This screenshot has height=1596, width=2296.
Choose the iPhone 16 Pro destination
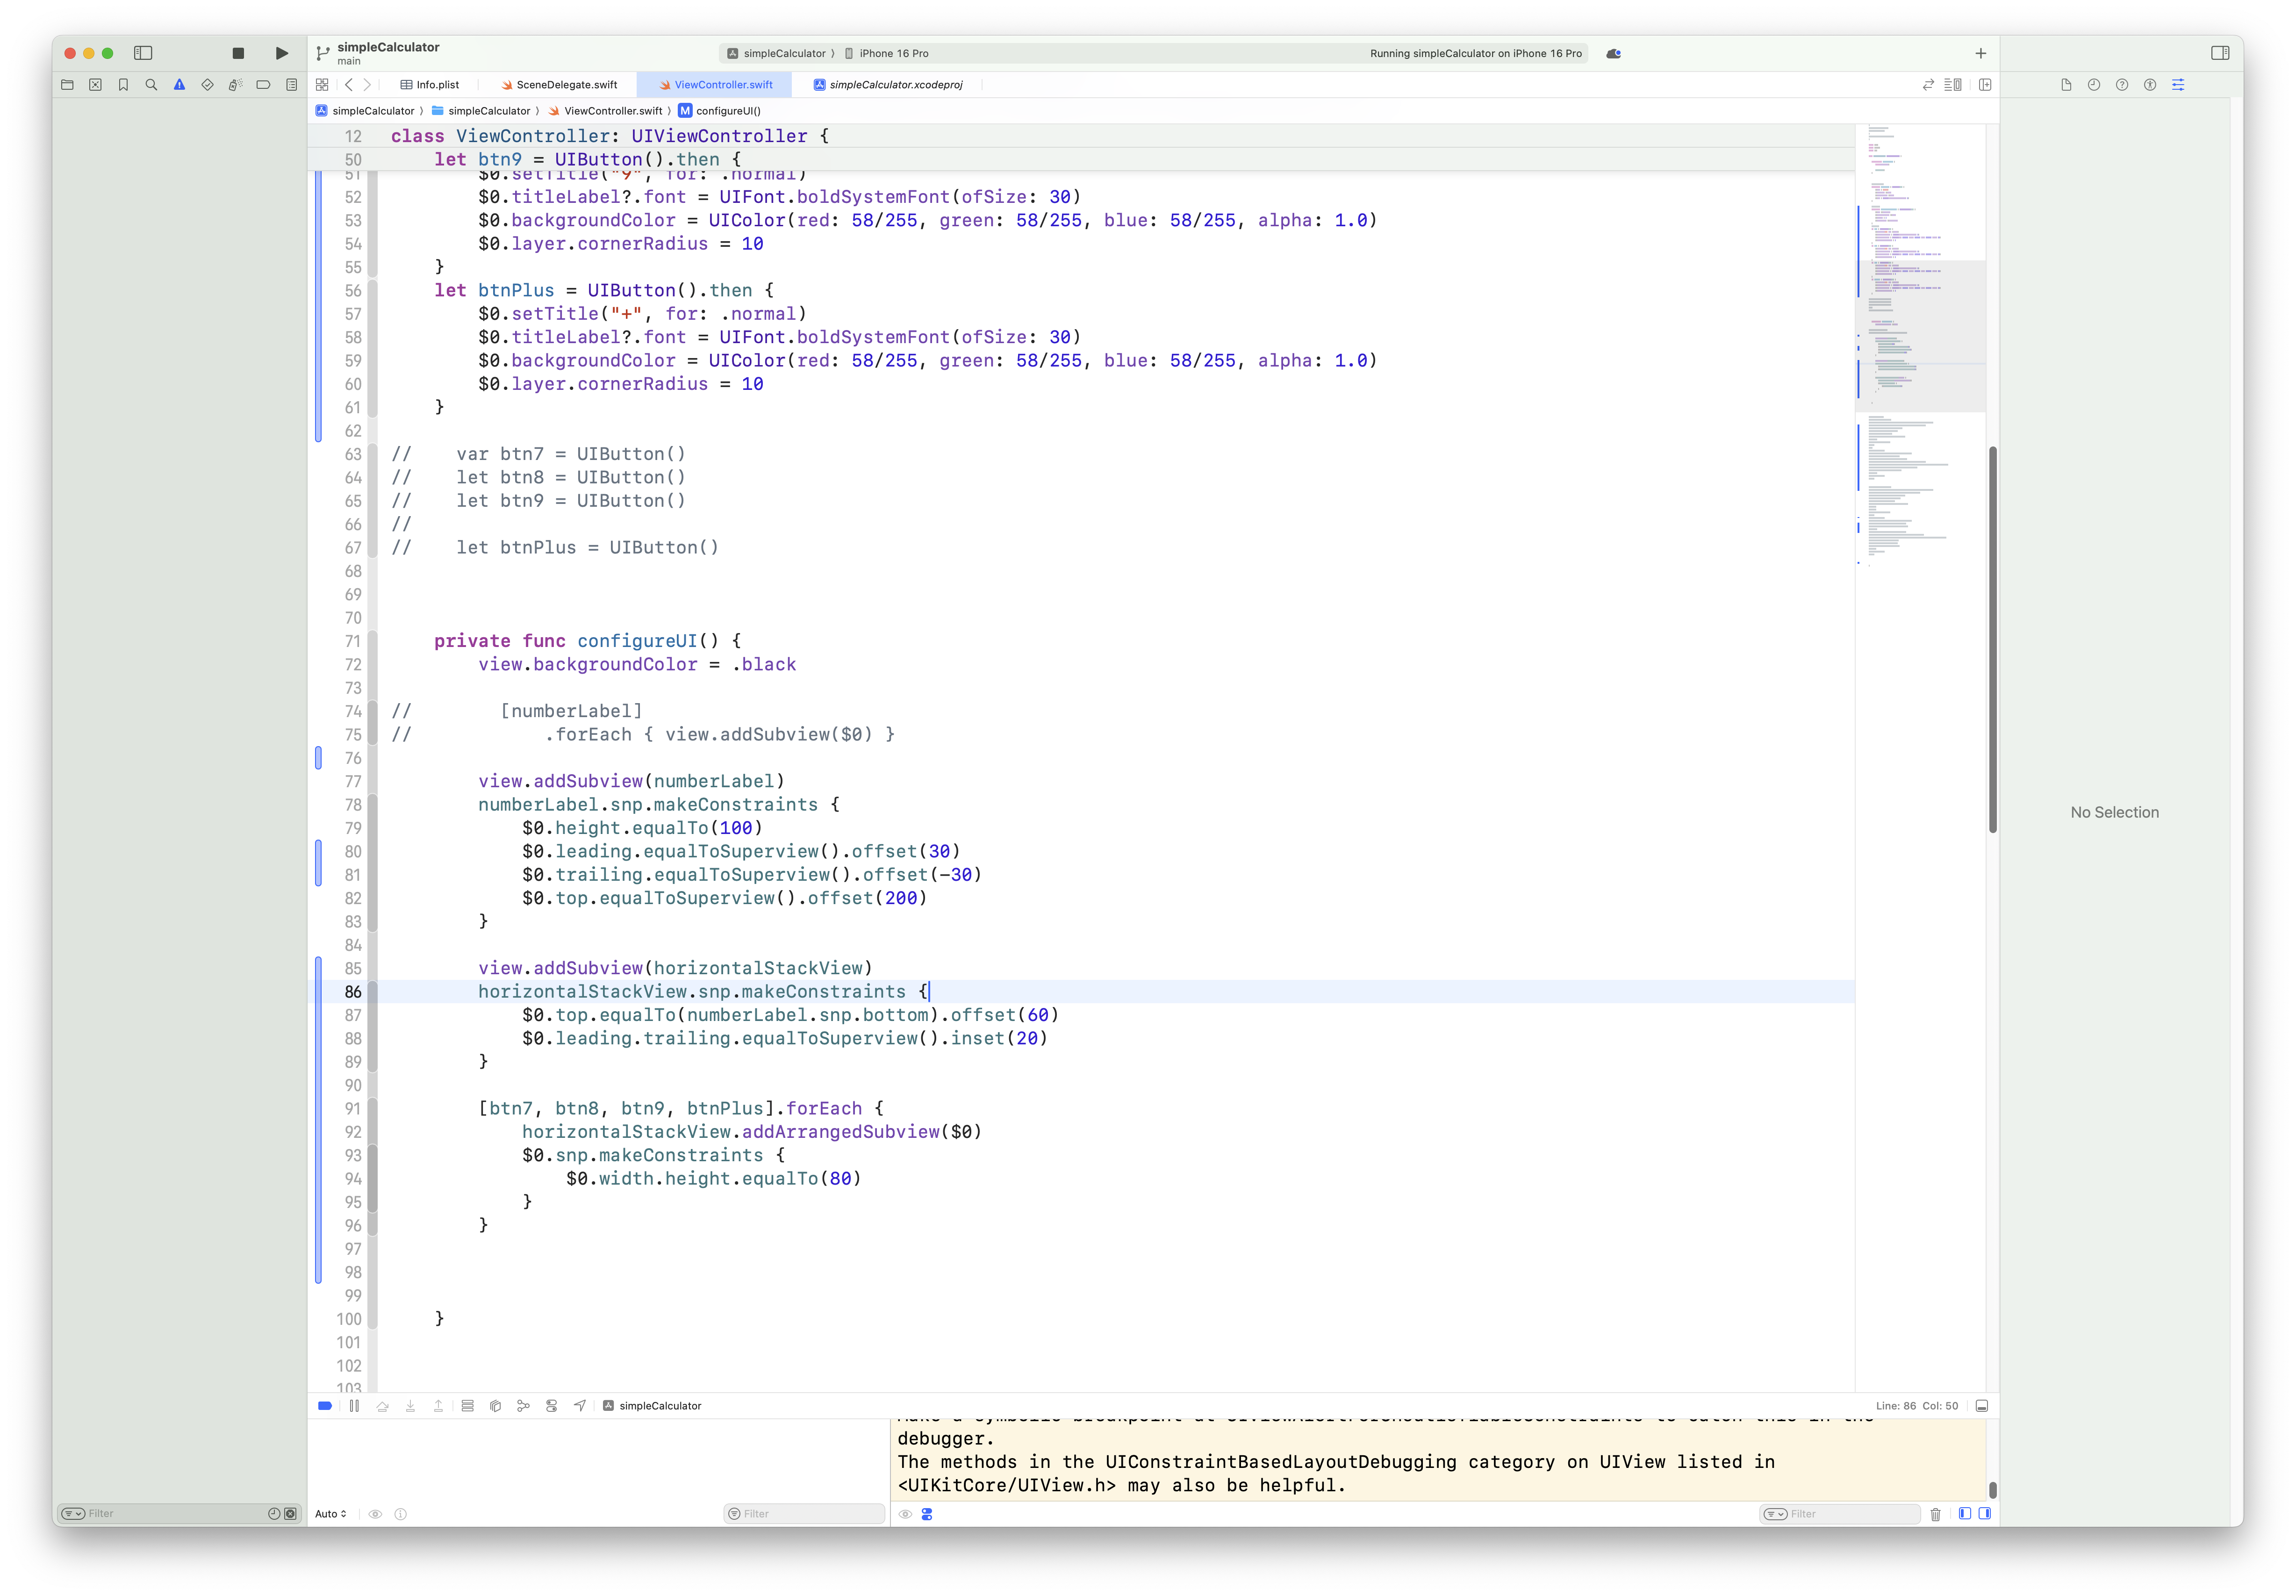887,53
